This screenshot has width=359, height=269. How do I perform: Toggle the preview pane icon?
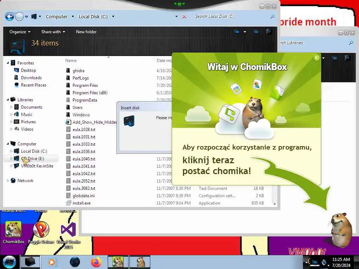(x=256, y=32)
